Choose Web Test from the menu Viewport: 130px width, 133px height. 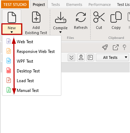pos(32,41)
